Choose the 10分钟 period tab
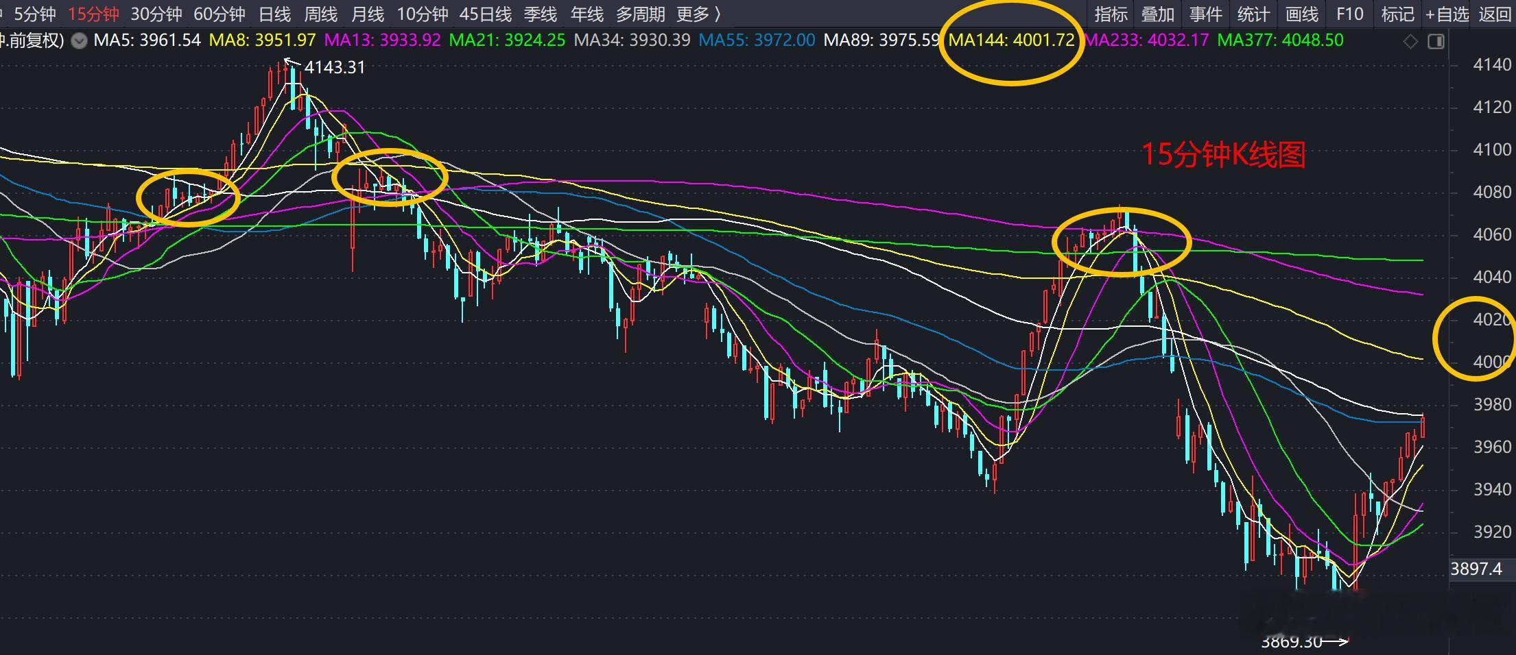Viewport: 1516px width, 655px height. pos(423,14)
